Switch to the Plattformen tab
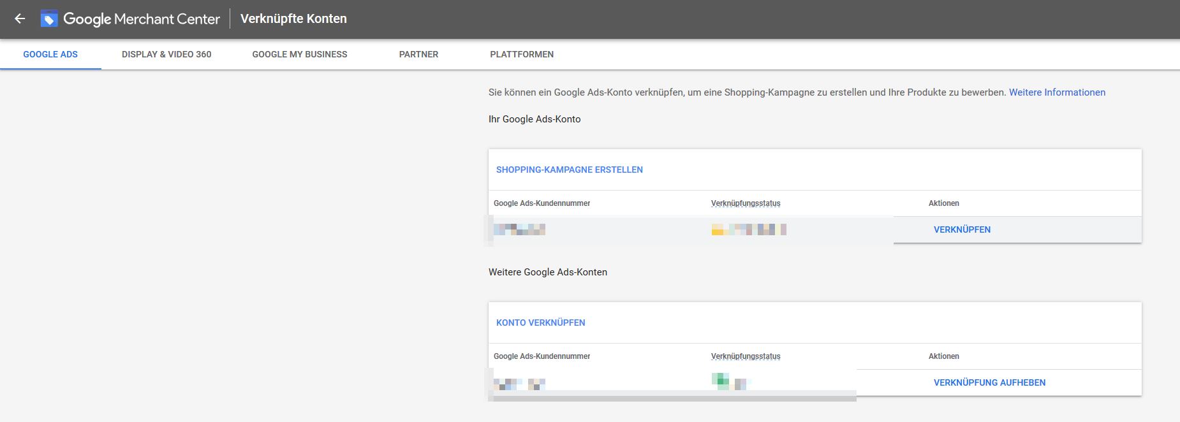This screenshot has width=1180, height=422. point(522,54)
